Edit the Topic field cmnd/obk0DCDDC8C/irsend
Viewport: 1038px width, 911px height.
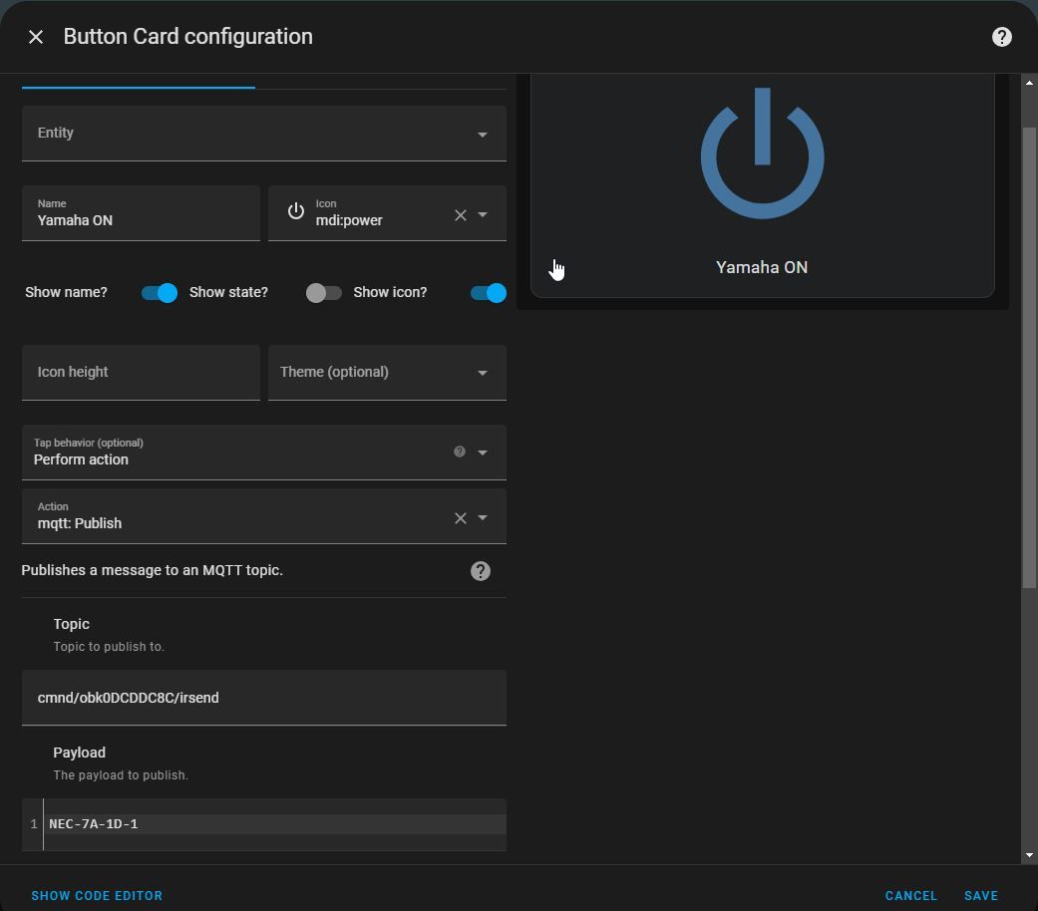coord(264,698)
